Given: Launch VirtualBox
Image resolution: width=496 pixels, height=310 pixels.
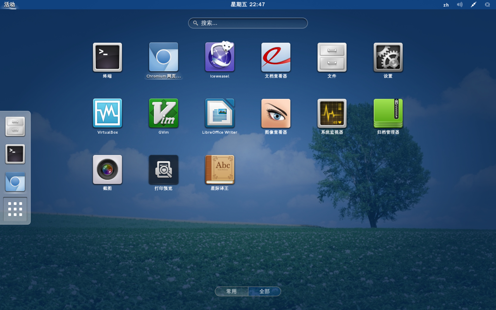Looking at the screenshot, I should click(x=107, y=113).
